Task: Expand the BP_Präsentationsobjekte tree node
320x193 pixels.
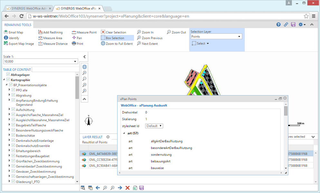Action: coord(6,85)
